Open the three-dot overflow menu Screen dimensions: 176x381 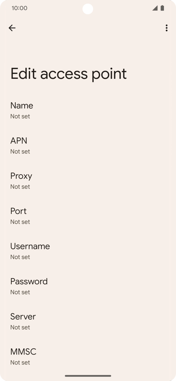pos(167,28)
